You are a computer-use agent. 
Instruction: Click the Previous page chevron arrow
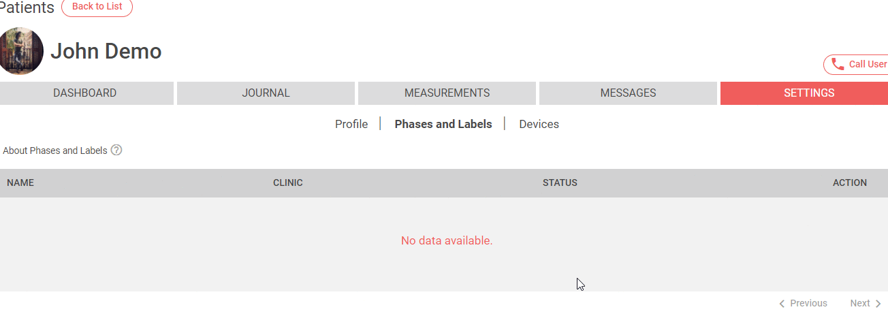pyautogui.click(x=782, y=303)
